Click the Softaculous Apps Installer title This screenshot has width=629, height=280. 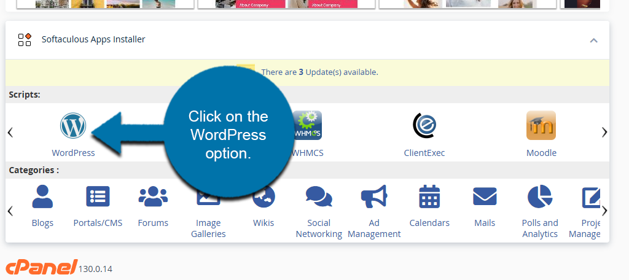[93, 39]
